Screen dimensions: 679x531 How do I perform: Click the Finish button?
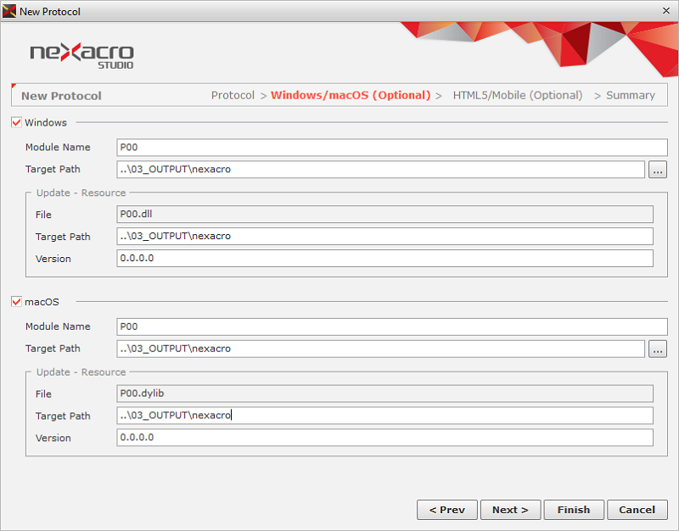click(x=574, y=510)
